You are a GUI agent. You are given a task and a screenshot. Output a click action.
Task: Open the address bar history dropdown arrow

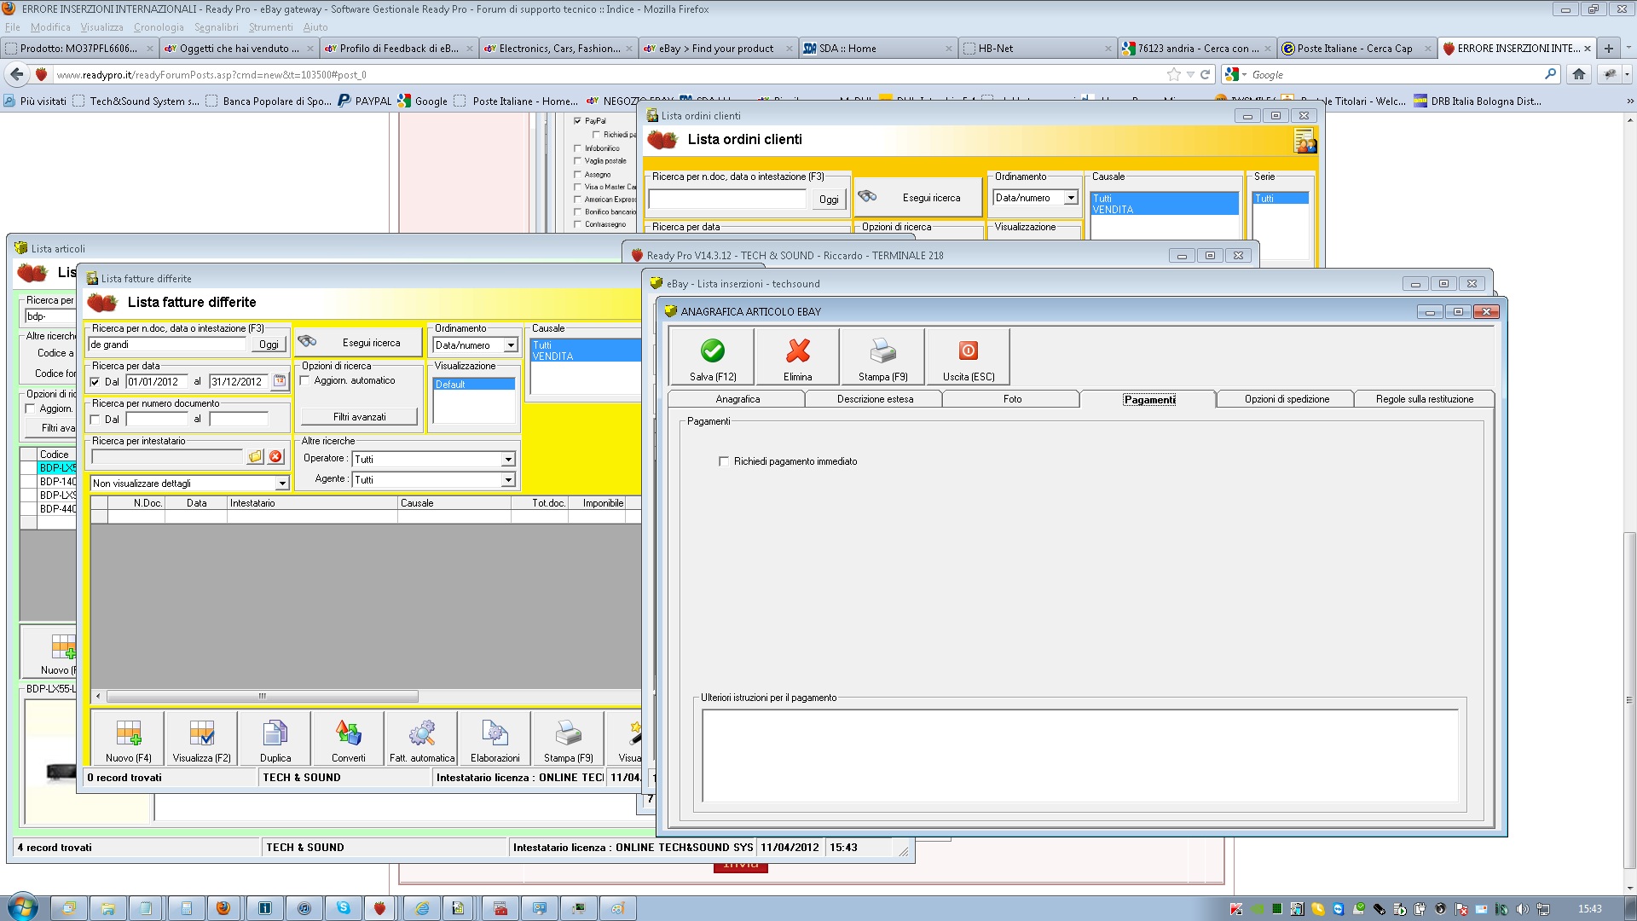(1190, 74)
